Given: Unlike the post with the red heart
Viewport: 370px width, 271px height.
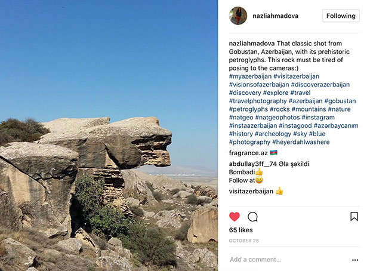Looking at the screenshot, I should pos(235,217).
